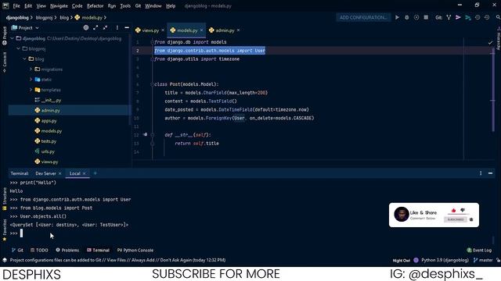Close the Local terminal tab
The height and width of the screenshot is (281, 501).
point(85,173)
